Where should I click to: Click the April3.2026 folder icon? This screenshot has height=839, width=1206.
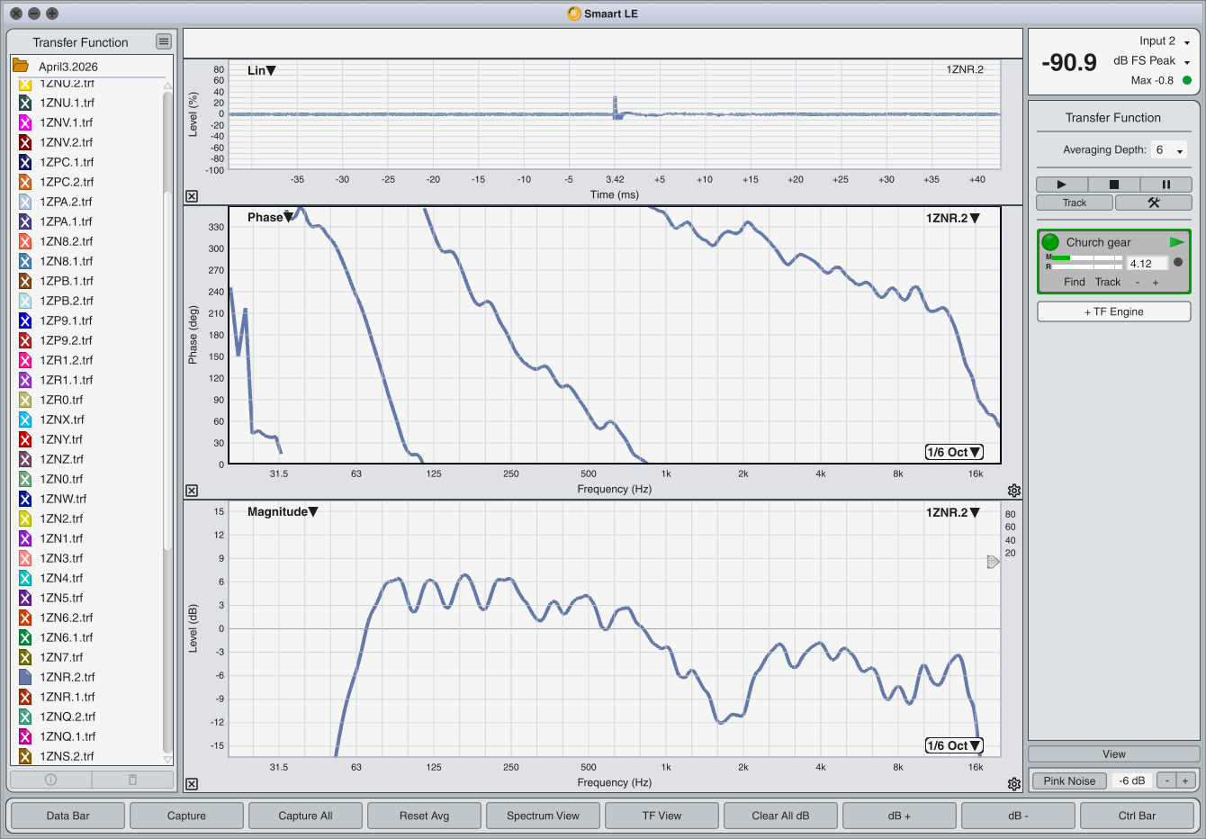[20, 66]
